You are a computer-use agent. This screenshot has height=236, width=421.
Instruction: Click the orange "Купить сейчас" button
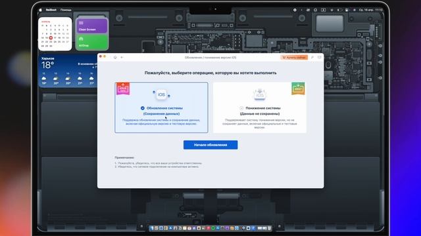click(294, 58)
